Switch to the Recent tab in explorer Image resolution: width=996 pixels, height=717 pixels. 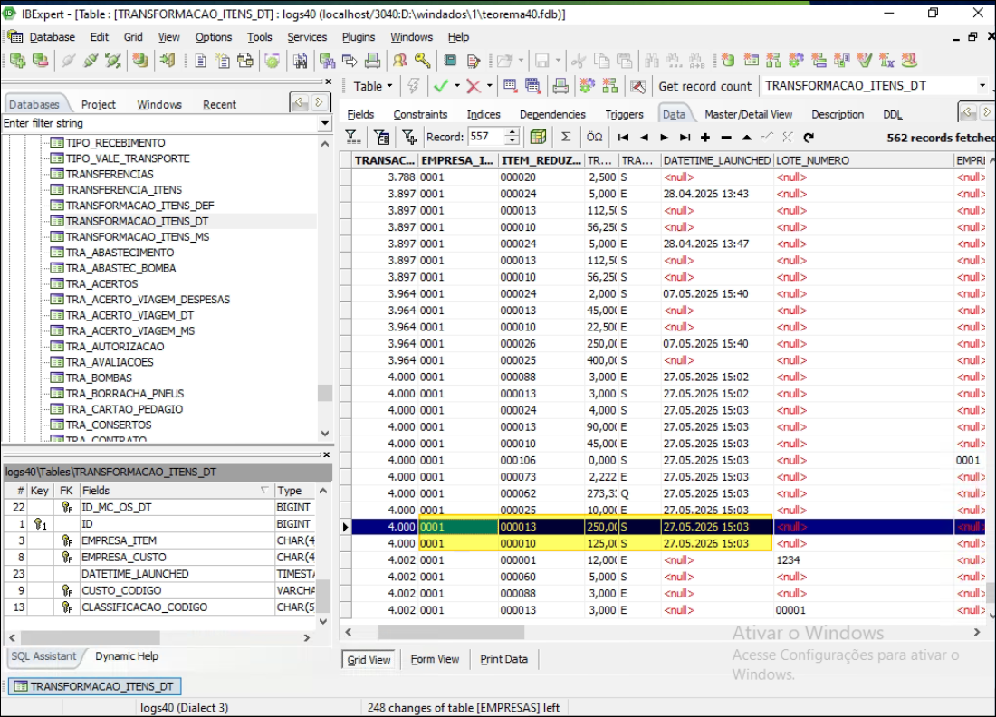click(219, 104)
